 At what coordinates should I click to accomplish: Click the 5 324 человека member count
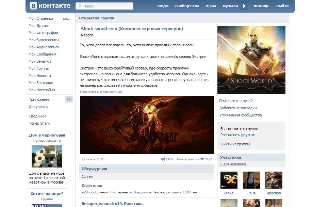point(233,164)
